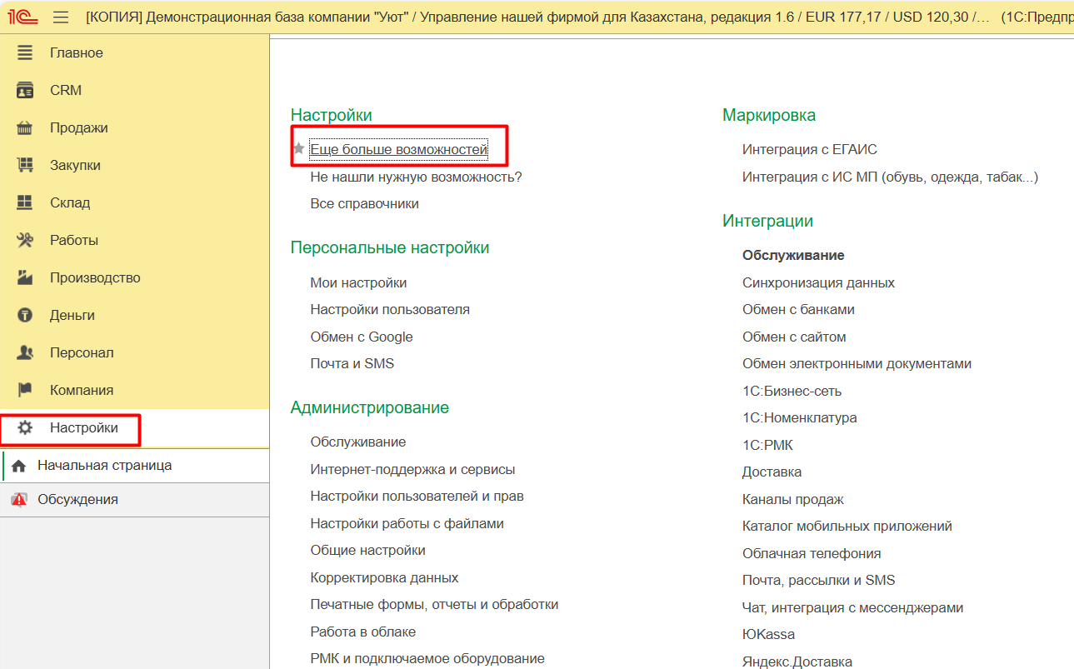This screenshot has height=669, width=1074.
Task: Click Интеграция с ЕГАИС link
Action: (809, 150)
